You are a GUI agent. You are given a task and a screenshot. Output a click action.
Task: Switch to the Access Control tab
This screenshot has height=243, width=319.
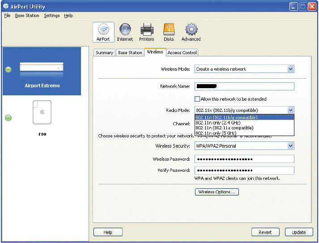182,53
